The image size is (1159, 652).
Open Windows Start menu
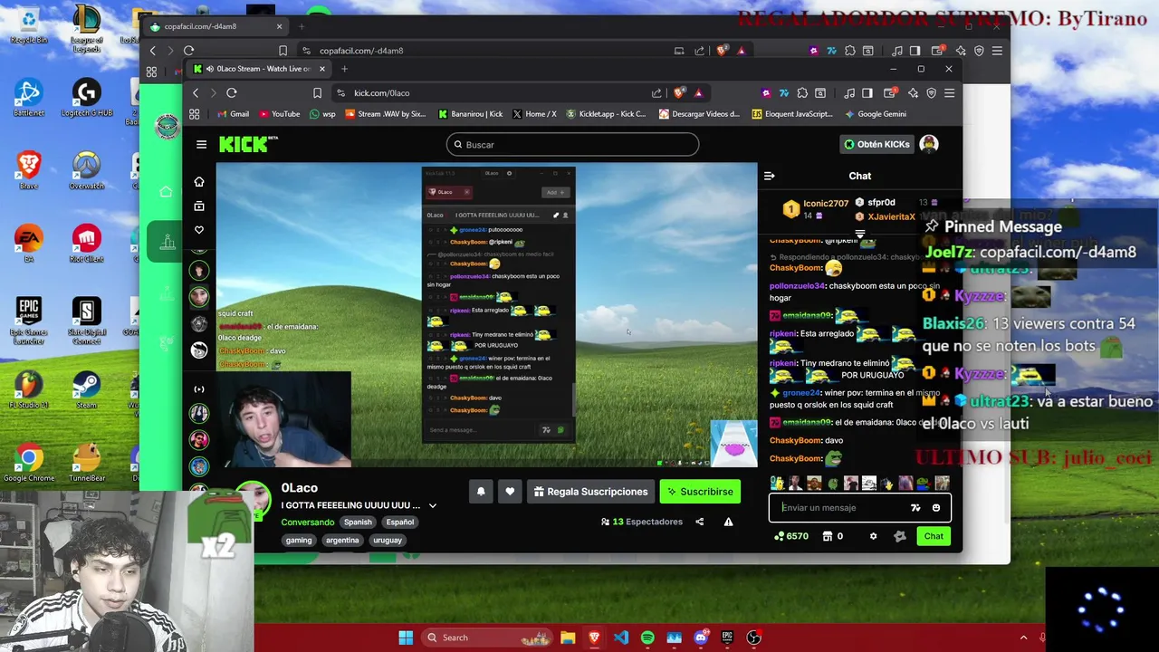[406, 638]
